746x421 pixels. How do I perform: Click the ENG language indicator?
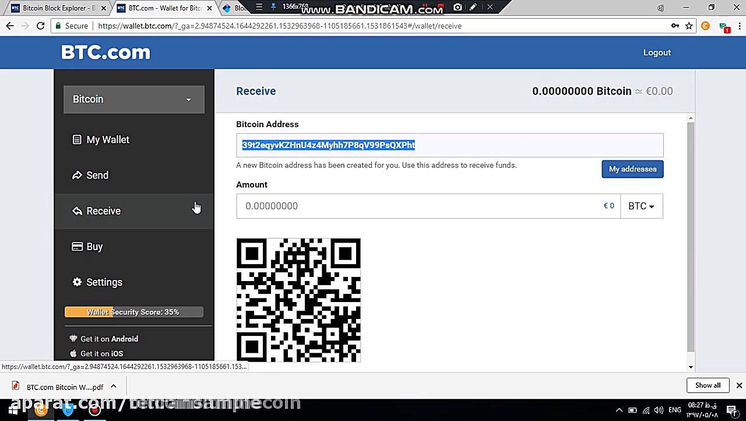[x=675, y=411]
